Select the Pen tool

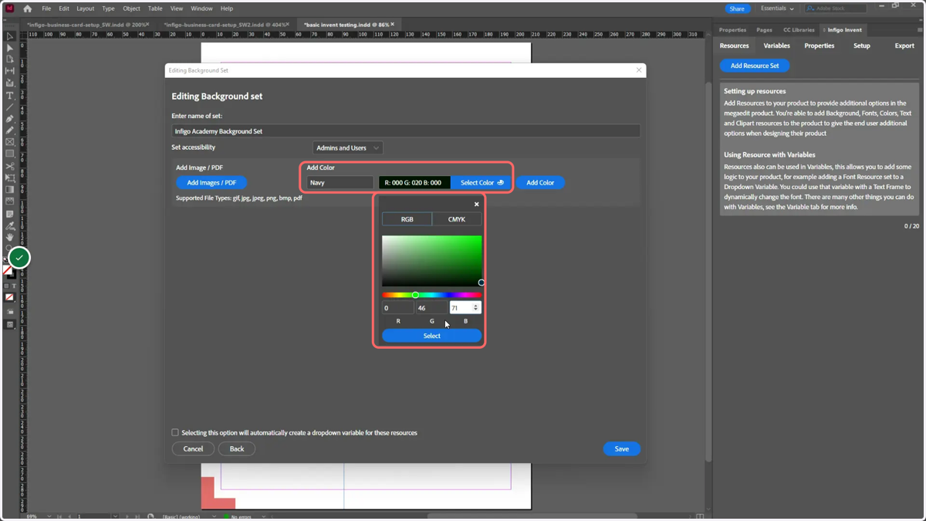pyautogui.click(x=10, y=119)
